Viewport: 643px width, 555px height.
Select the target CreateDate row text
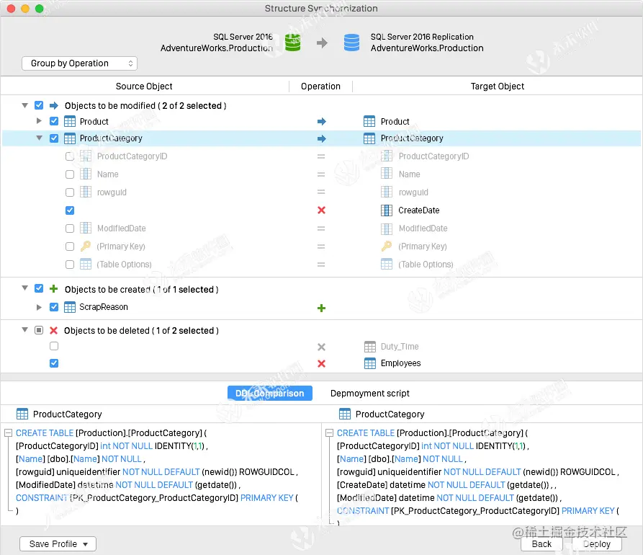click(x=418, y=210)
